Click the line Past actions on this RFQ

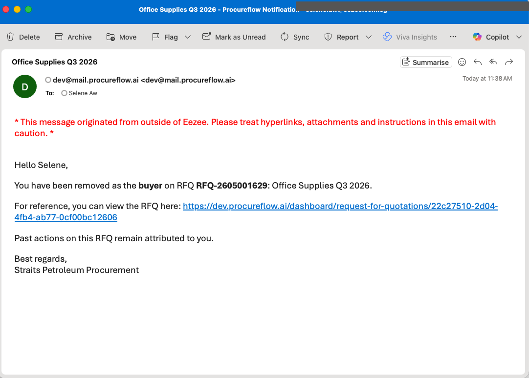point(114,238)
